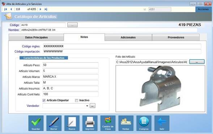Open the Acciones menu

pos(203,9)
